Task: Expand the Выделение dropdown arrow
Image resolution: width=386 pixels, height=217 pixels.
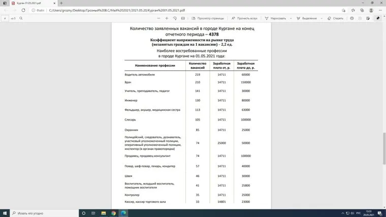Action: [x=321, y=18]
